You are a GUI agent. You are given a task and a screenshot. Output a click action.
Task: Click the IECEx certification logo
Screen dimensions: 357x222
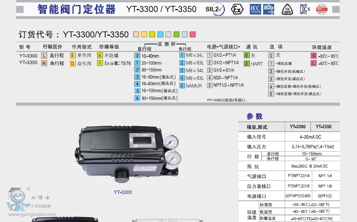tap(269, 9)
